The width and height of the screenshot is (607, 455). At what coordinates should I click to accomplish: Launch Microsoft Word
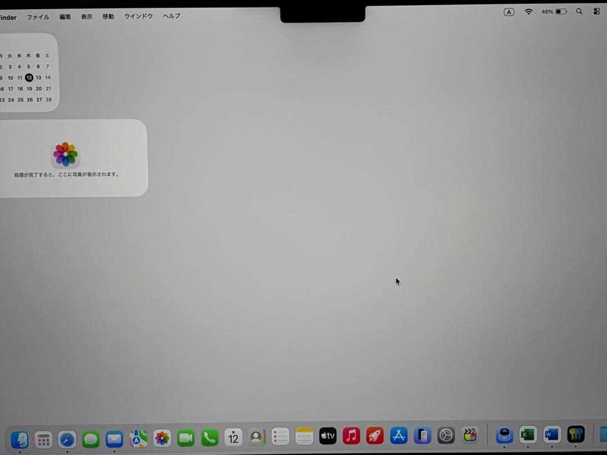click(551, 435)
